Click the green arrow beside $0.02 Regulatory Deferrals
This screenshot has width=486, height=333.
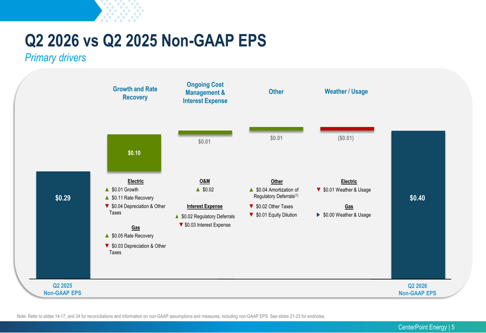(177, 216)
